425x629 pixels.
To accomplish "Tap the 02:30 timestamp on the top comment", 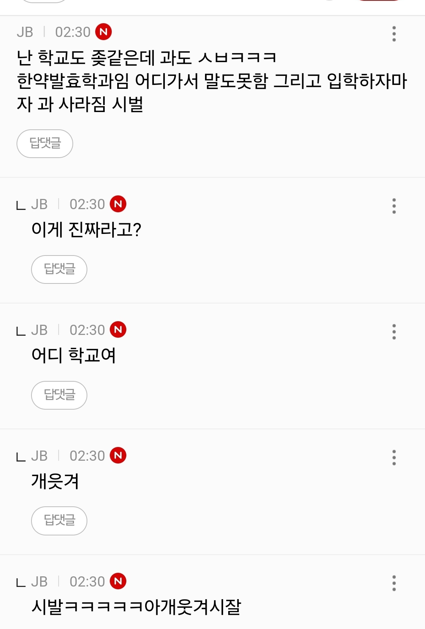I will pos(73,32).
